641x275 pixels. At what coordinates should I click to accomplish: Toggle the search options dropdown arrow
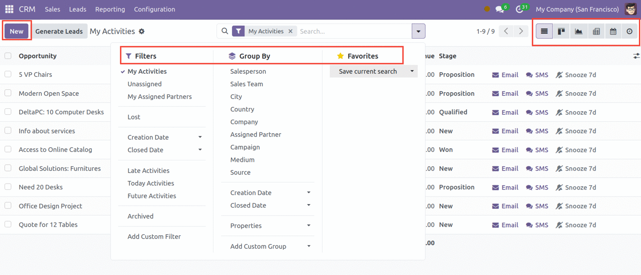coord(419,31)
